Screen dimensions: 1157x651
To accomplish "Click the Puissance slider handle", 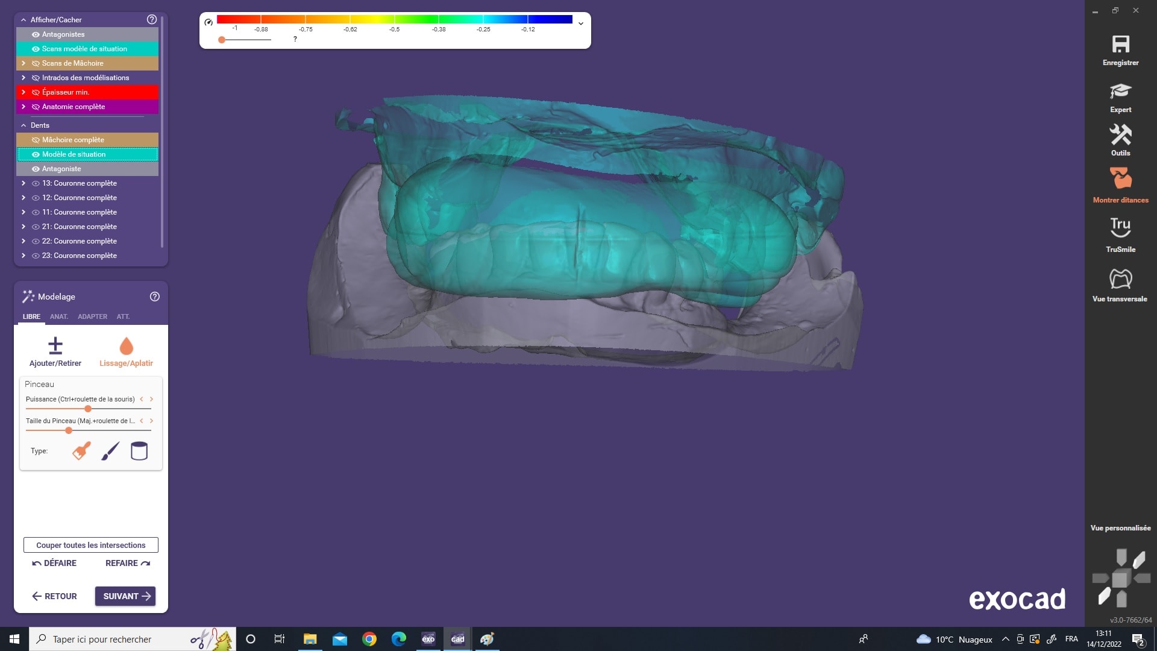I will coord(88,409).
